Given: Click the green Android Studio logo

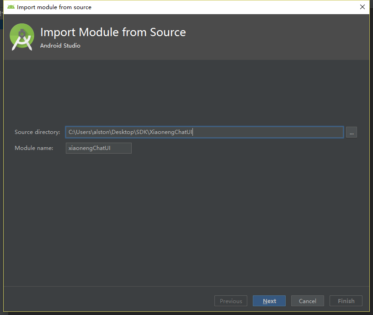Looking at the screenshot, I should tap(22, 37).
